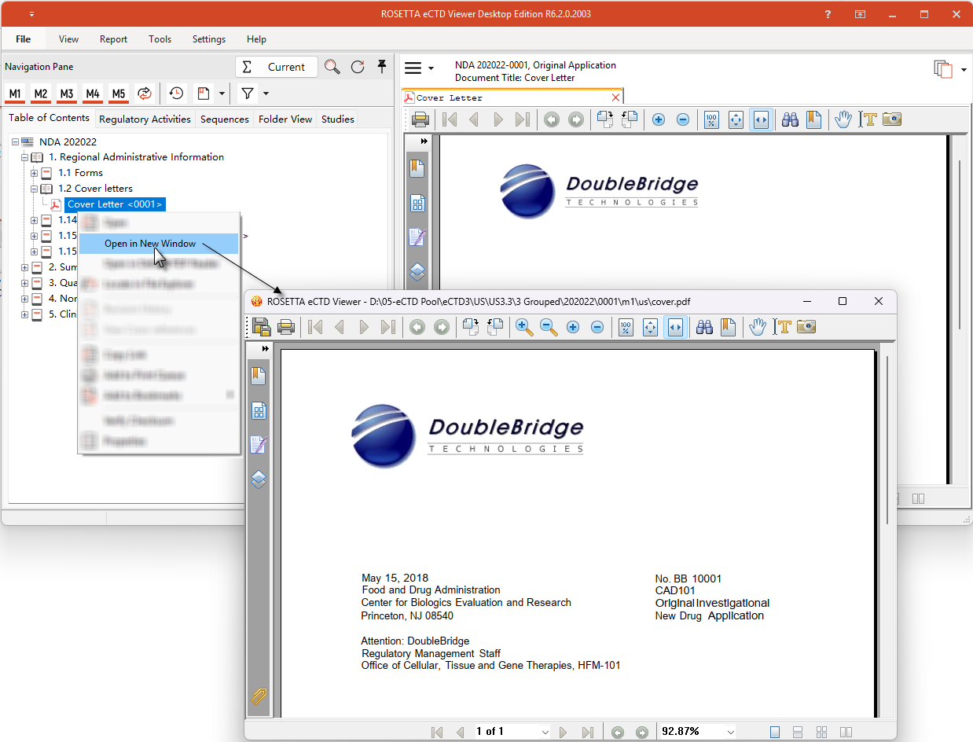The height and width of the screenshot is (742, 973).
Task: Click the refresh icon in Navigation Pane
Action: (358, 67)
